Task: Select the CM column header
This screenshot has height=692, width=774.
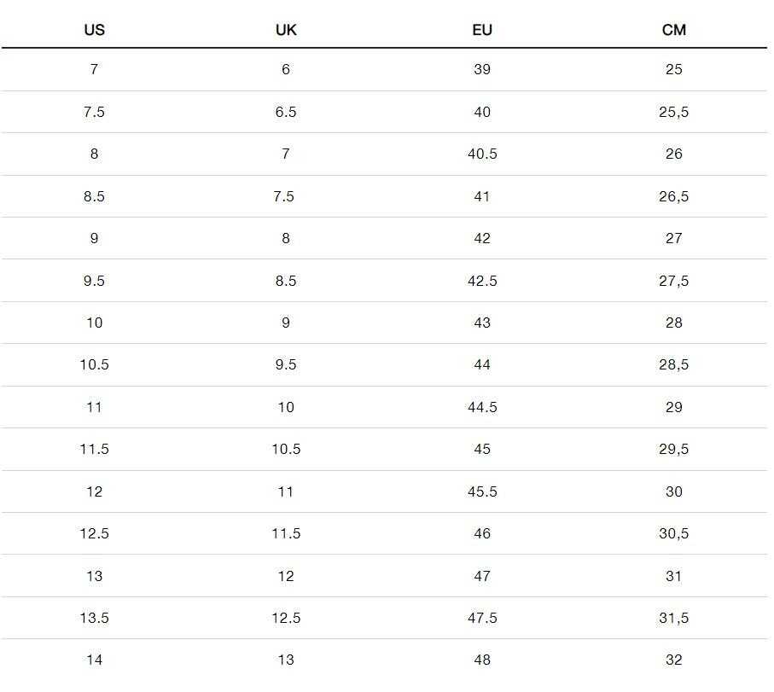Action: tap(674, 30)
